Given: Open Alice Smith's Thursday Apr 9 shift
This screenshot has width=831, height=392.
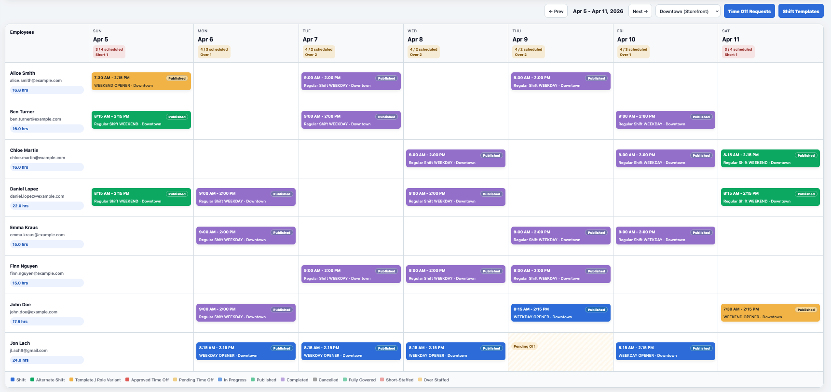Looking at the screenshot, I should [560, 81].
